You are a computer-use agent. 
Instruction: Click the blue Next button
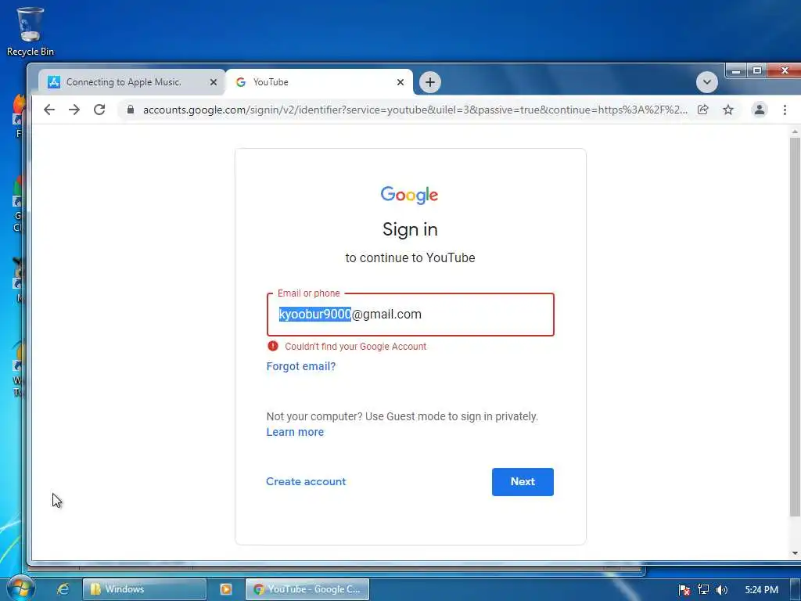tap(523, 482)
